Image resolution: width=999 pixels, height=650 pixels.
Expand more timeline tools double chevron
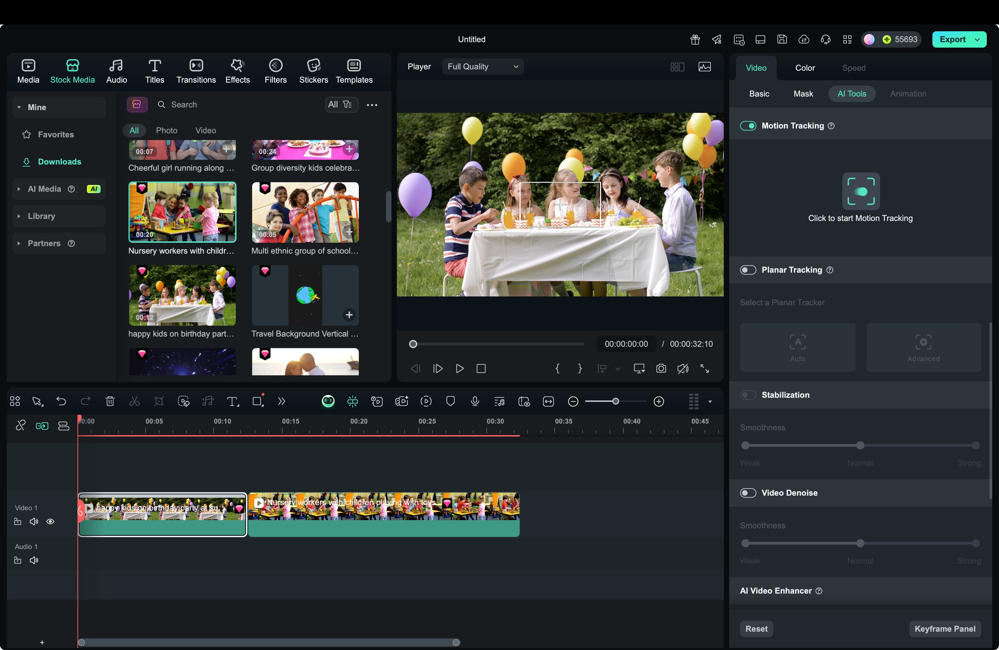pyautogui.click(x=282, y=401)
